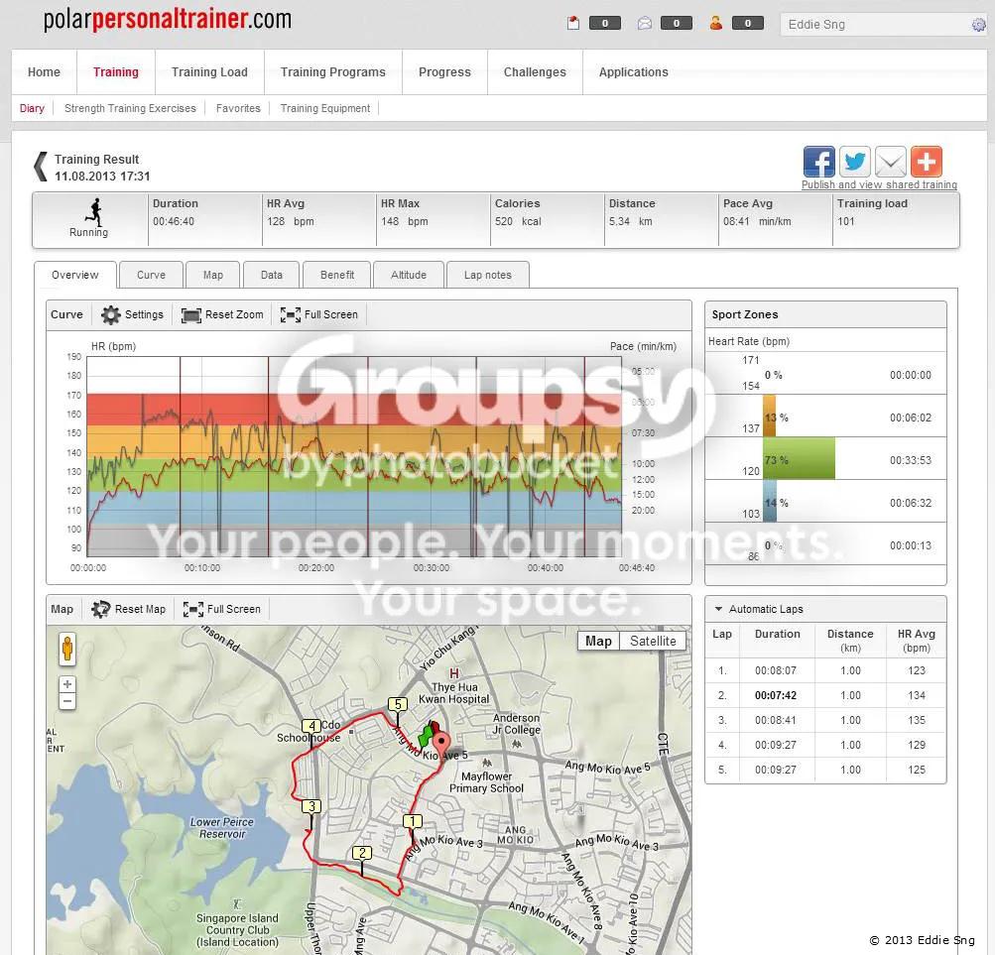Open the training notifications icon
This screenshot has height=955, width=995.
(573, 24)
